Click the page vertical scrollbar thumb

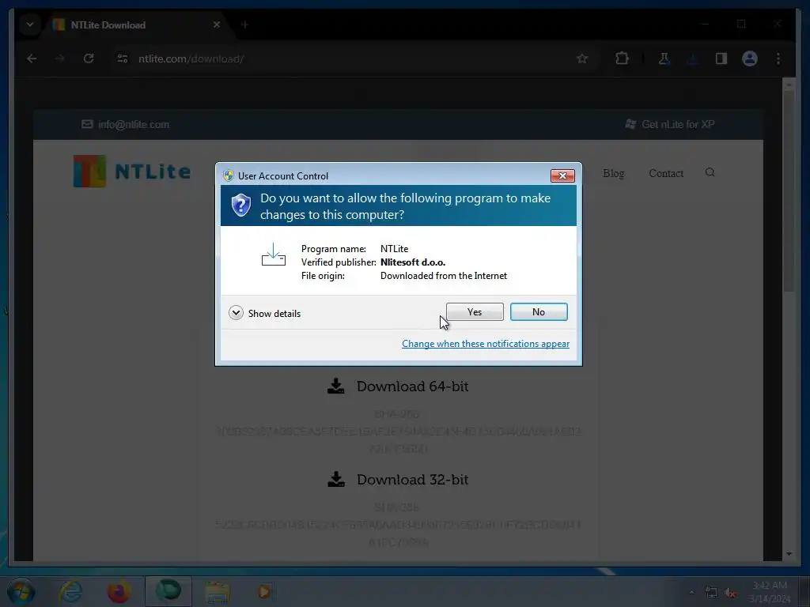click(x=789, y=191)
